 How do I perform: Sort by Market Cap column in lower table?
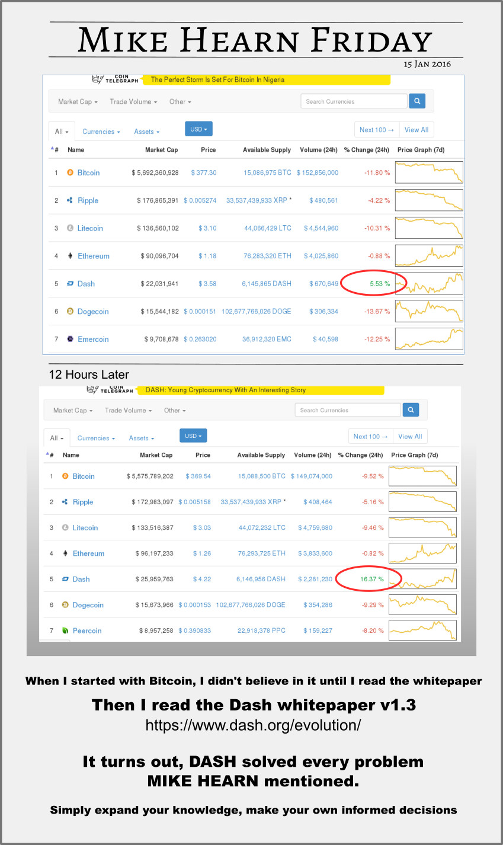[156, 455]
